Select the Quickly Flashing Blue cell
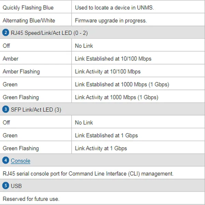205x205 pixels. [28, 8]
